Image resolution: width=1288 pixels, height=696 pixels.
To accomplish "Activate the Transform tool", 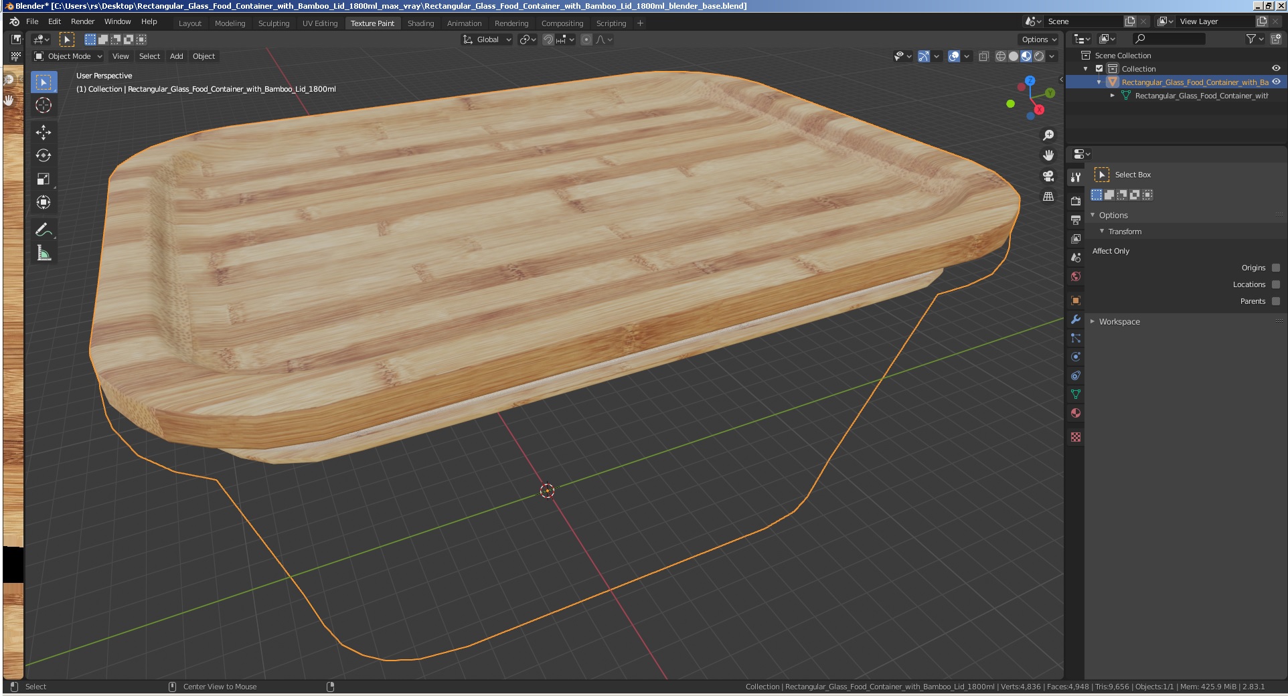I will [x=44, y=202].
